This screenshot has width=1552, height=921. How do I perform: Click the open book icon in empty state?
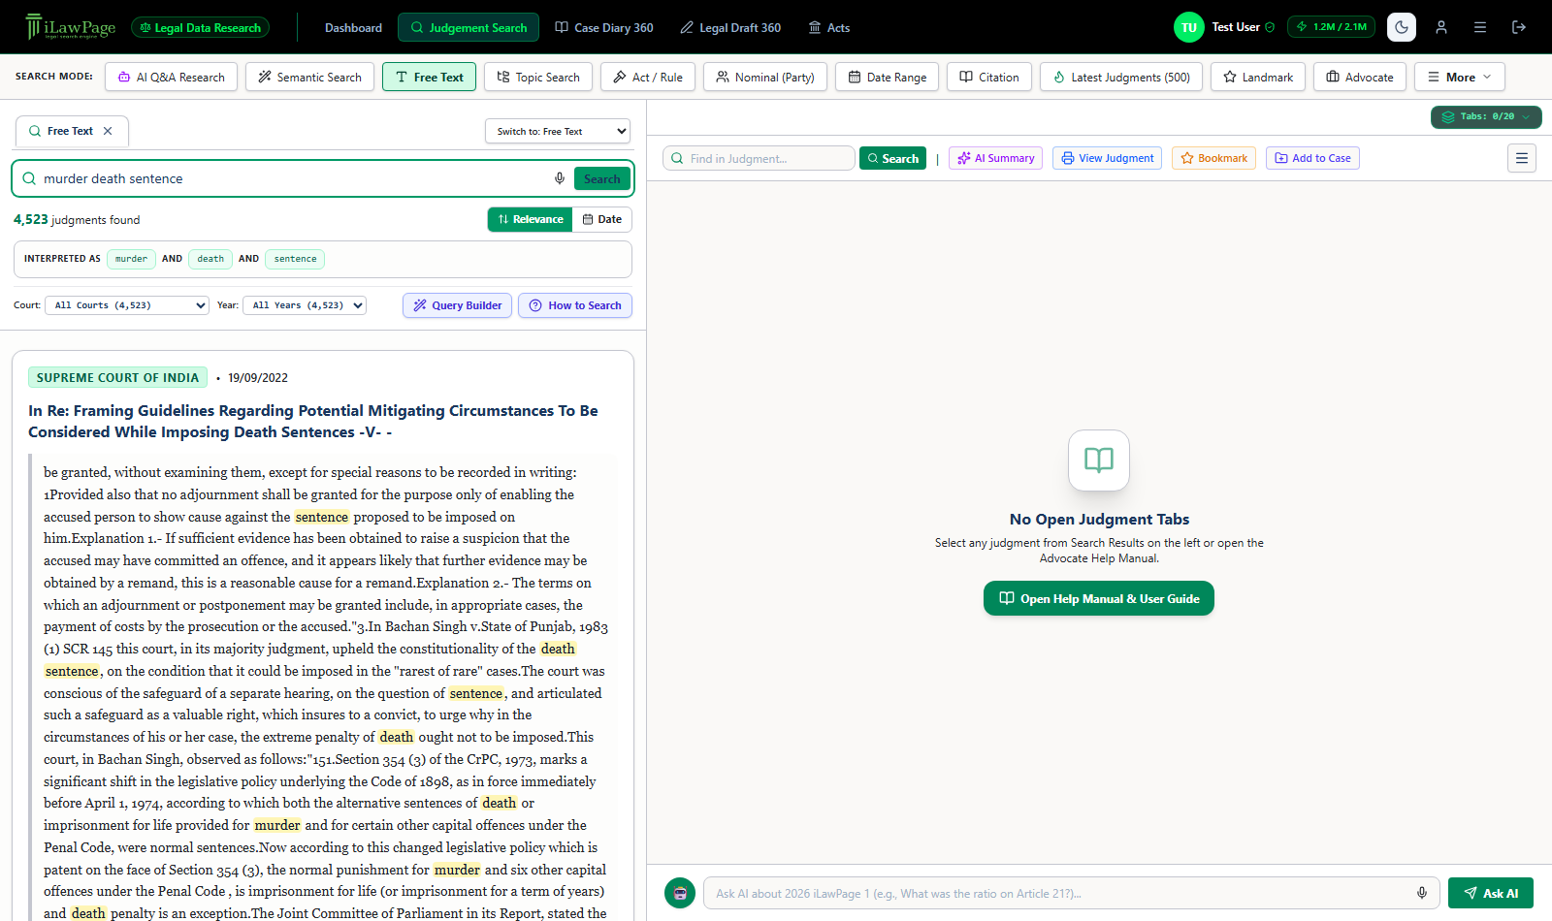1099,460
